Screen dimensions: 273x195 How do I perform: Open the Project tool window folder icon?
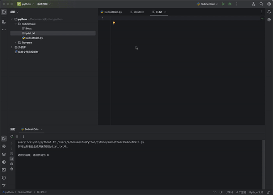4,12
